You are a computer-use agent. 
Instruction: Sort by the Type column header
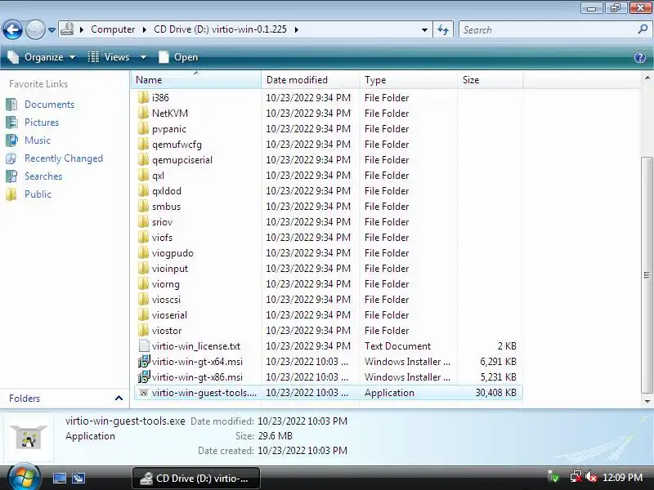click(x=408, y=79)
